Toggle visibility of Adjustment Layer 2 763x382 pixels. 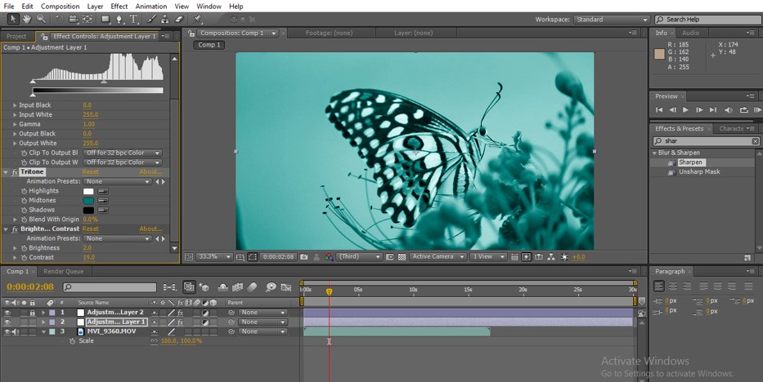click(7, 313)
